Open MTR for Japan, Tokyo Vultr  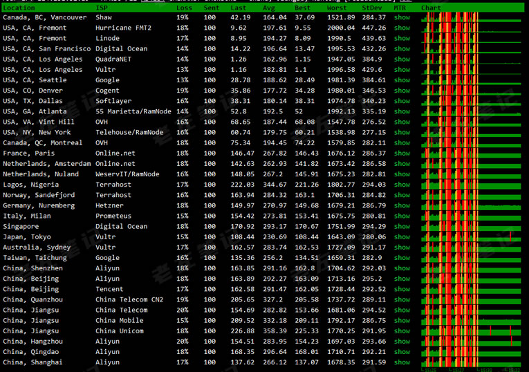pyautogui.click(x=402, y=237)
